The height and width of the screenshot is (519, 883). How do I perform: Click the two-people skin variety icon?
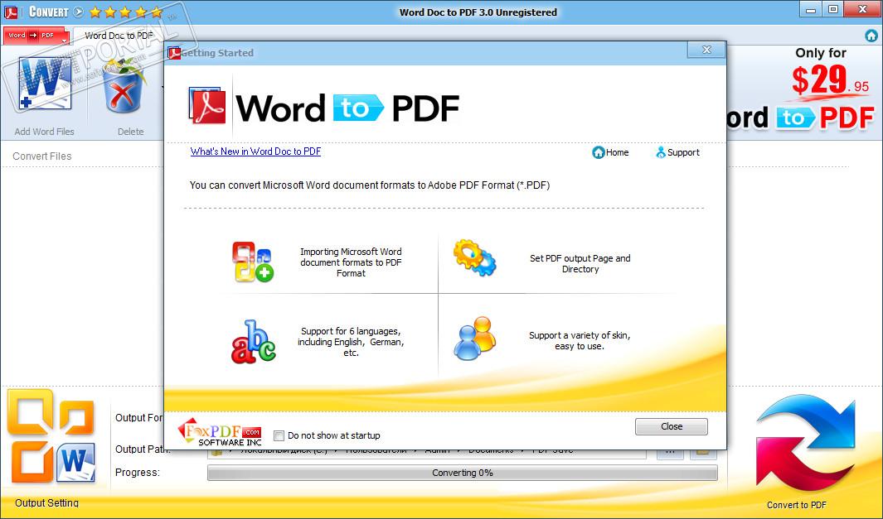pos(475,338)
